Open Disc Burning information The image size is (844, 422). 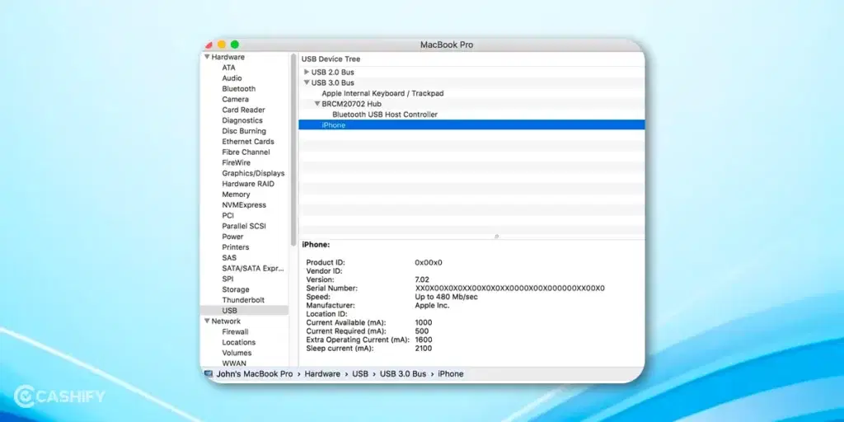[x=244, y=131]
